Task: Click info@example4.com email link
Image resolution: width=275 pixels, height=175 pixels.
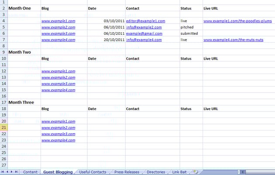Action: (x=144, y=40)
